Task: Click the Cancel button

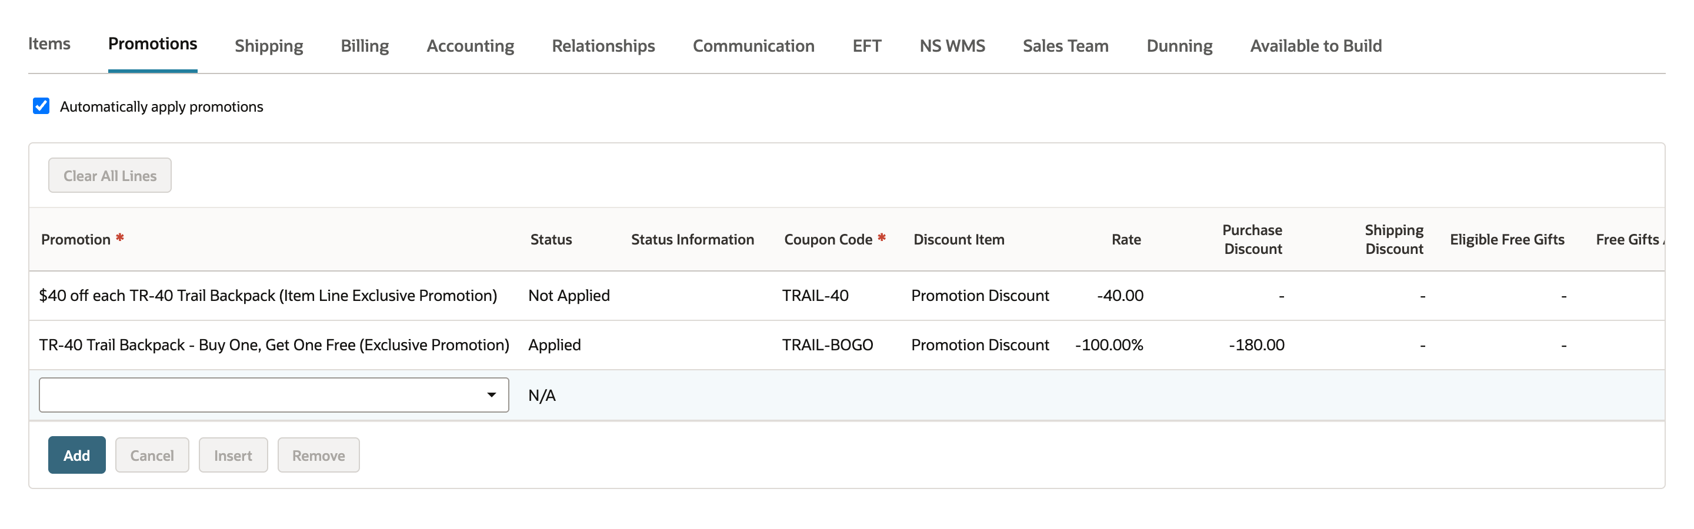Action: point(152,456)
